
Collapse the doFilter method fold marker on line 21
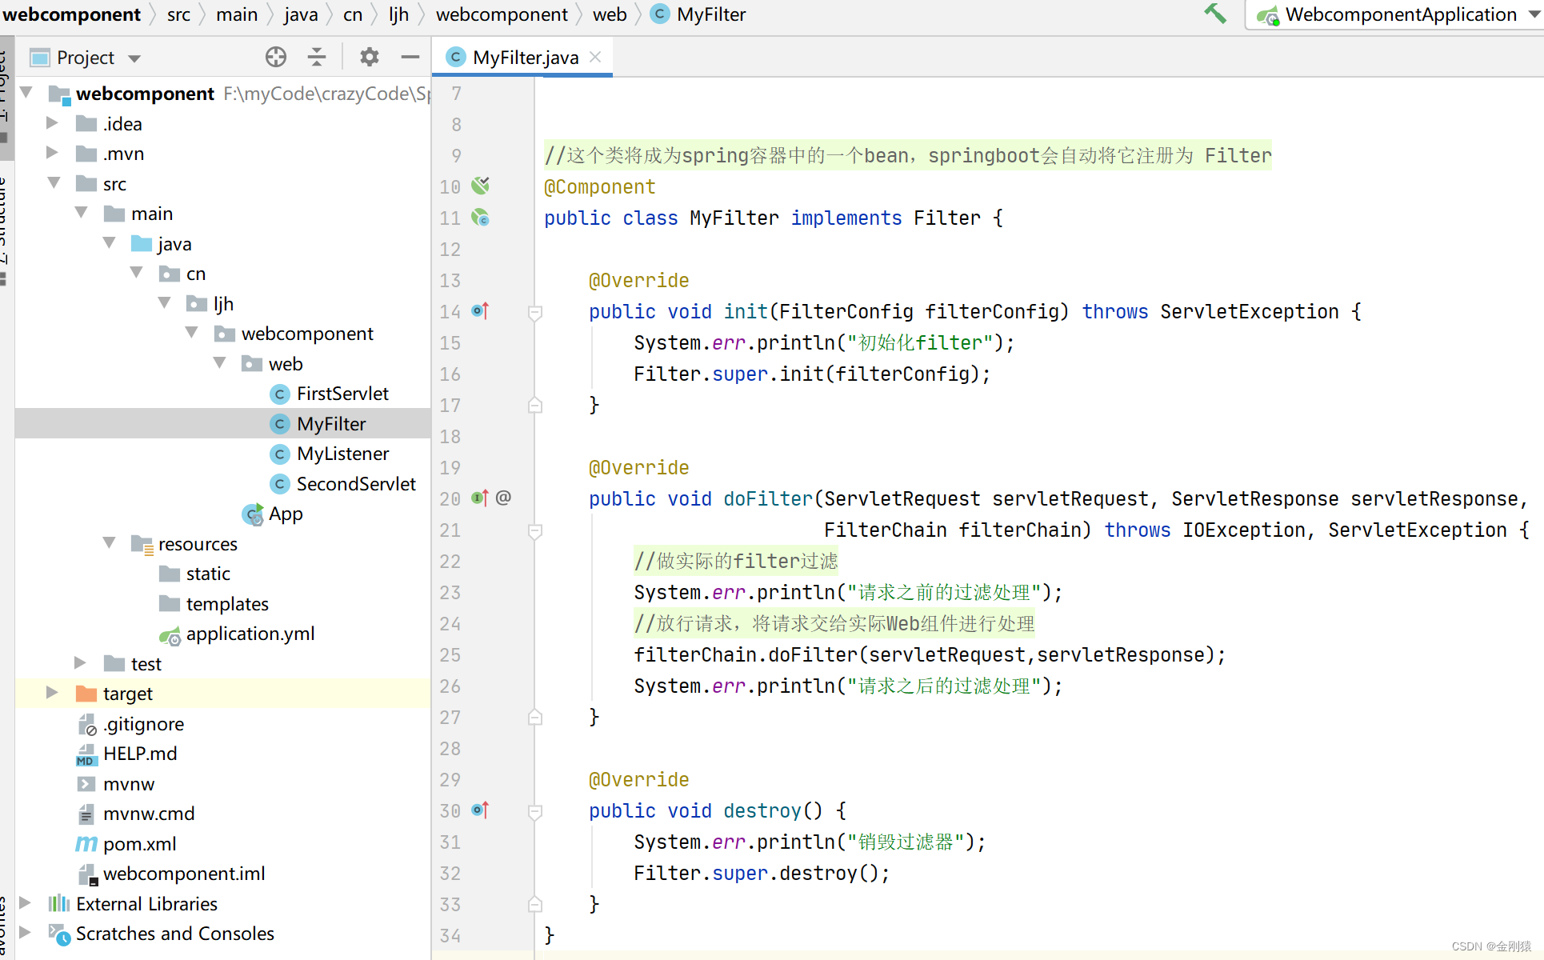(535, 530)
